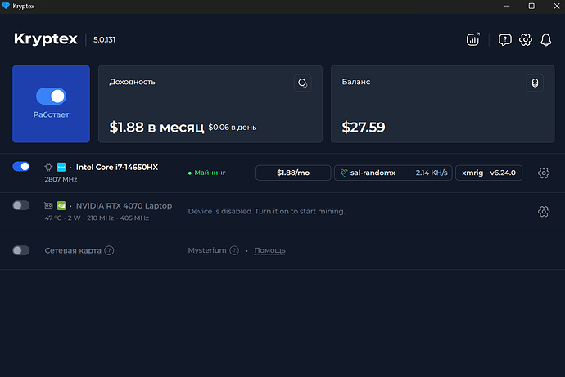
Task: Click the Intel Core i7-14650HX name
Action: coord(117,168)
